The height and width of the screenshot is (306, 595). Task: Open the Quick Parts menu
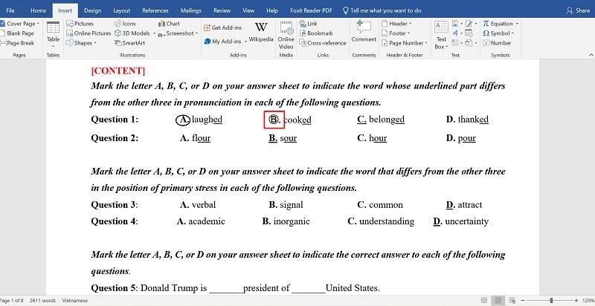457,24
